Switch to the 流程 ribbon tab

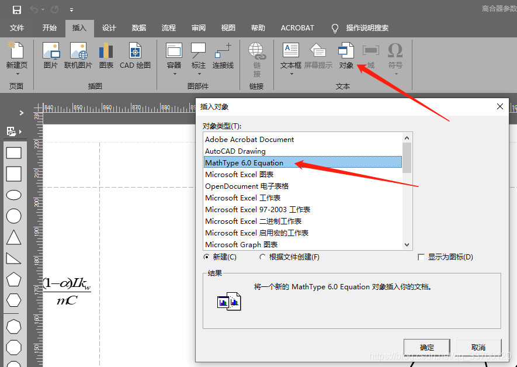[x=168, y=28]
